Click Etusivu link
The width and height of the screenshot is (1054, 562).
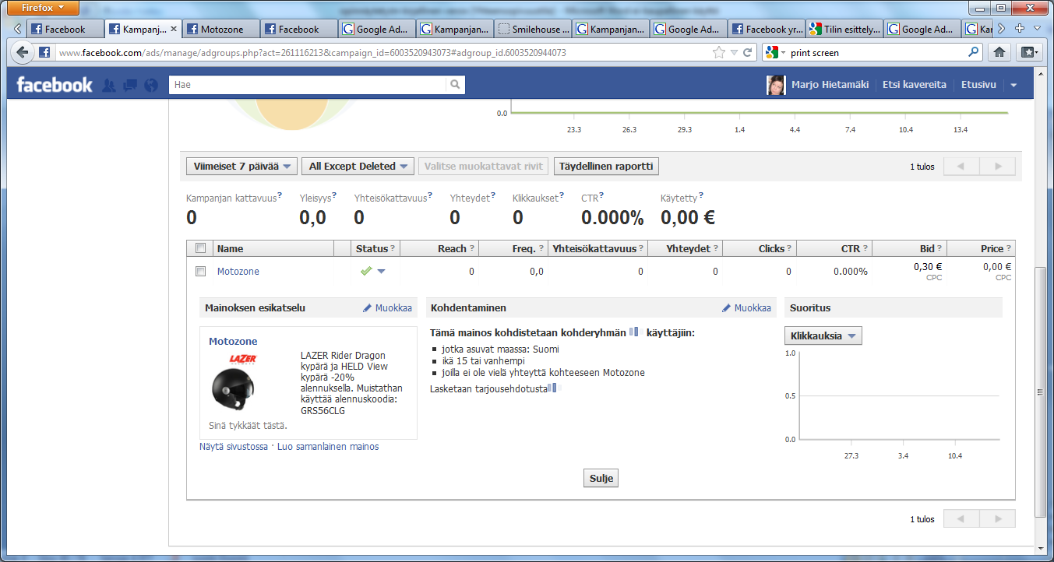(x=978, y=85)
